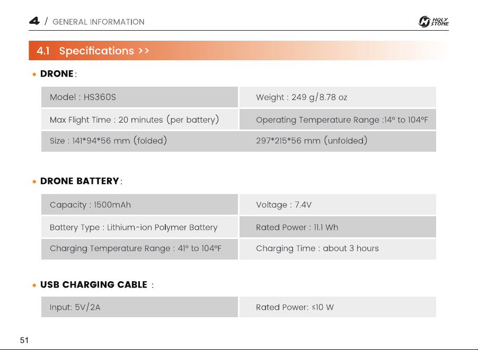Select the Max Flight Time 20 minutes row
The height and width of the screenshot is (350, 478).
[x=139, y=119]
